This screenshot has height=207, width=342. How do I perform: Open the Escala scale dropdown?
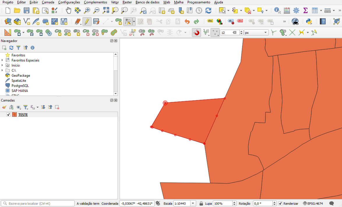tap(193, 204)
